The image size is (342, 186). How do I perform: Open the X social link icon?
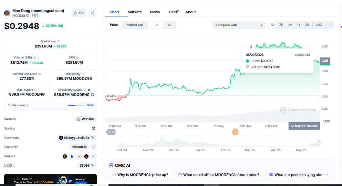pyautogui.click(x=94, y=129)
